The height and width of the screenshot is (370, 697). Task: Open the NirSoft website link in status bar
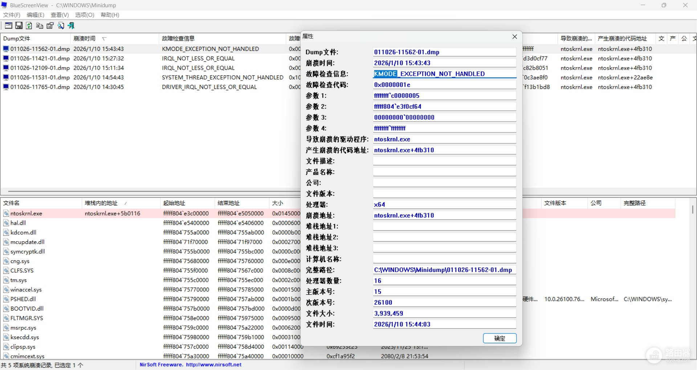click(213, 365)
